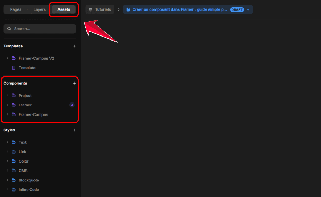The width and height of the screenshot is (321, 197).
Task: Expand the Project components folder chevron
Action: 8,95
